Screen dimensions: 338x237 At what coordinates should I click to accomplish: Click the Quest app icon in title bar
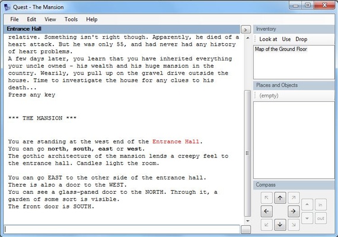[7, 7]
